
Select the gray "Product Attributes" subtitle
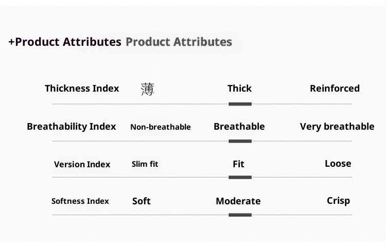(179, 42)
